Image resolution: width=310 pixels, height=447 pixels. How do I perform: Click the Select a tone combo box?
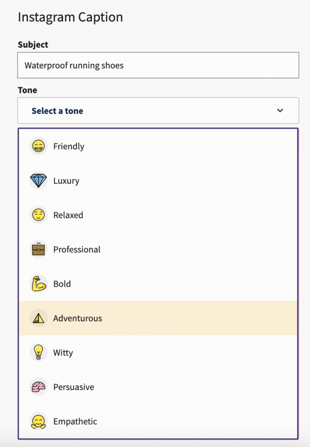pyautogui.click(x=158, y=111)
